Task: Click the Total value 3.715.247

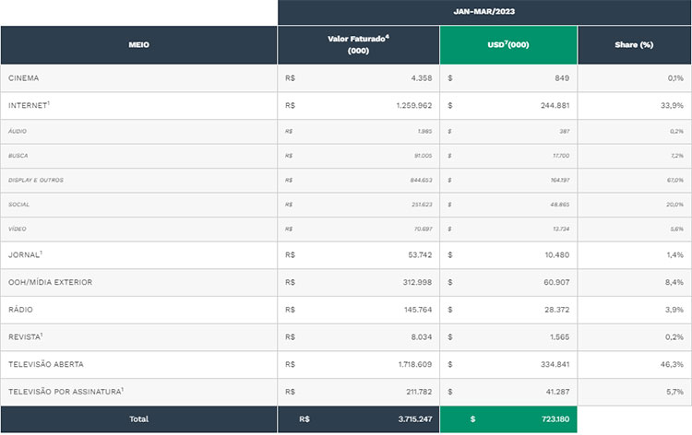Action: pos(415,419)
